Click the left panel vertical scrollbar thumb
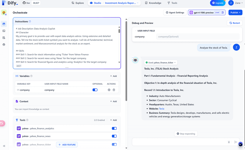The image size is (245, 150). click(126, 61)
